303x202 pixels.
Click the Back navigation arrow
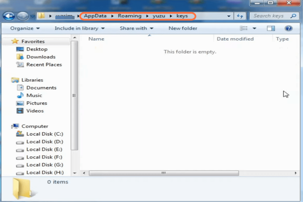pyautogui.click(x=9, y=16)
